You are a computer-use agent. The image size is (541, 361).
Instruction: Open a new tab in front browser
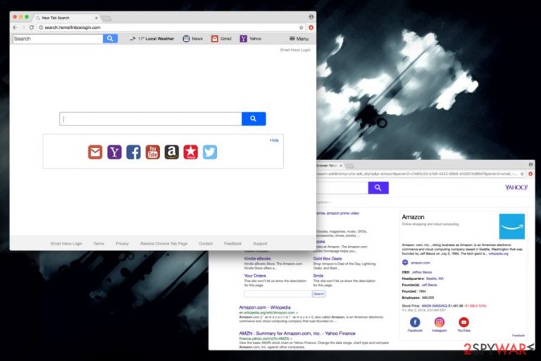tap(106, 18)
